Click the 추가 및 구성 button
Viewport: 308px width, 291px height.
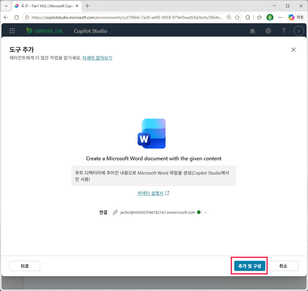(249, 266)
